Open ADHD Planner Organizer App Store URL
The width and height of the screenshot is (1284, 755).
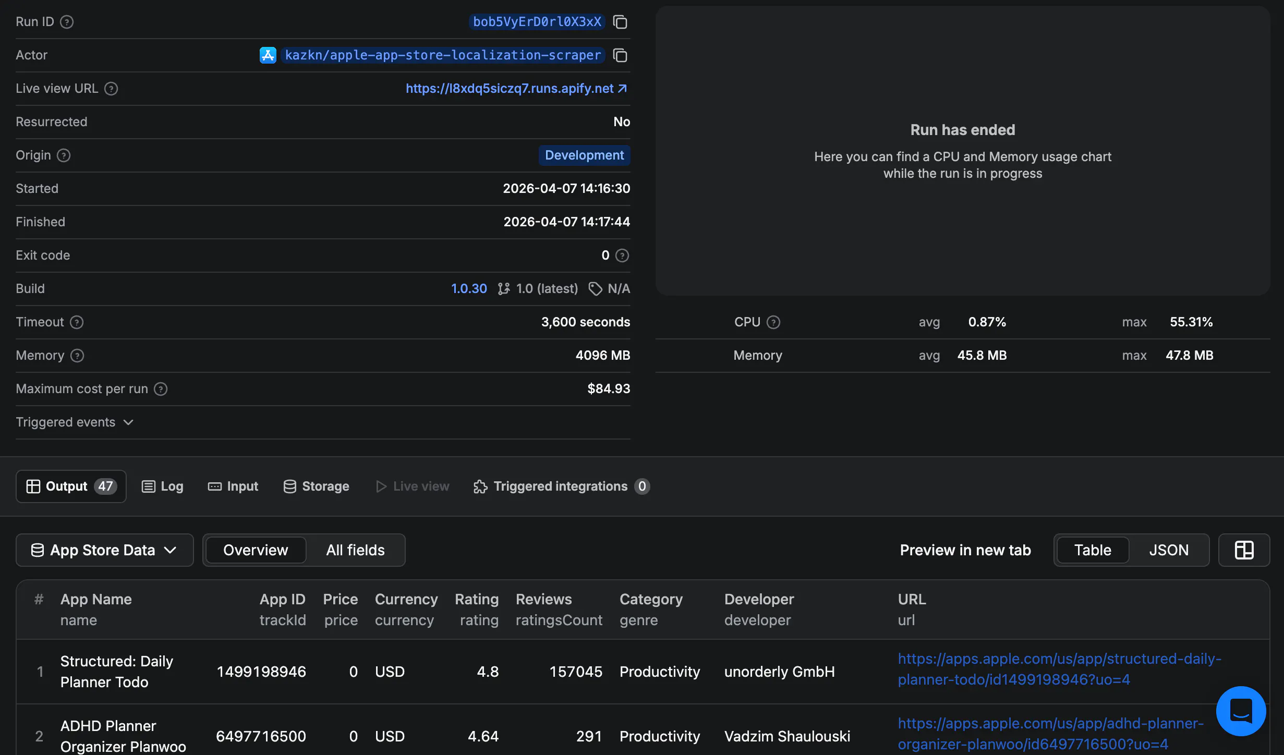pos(1051,734)
